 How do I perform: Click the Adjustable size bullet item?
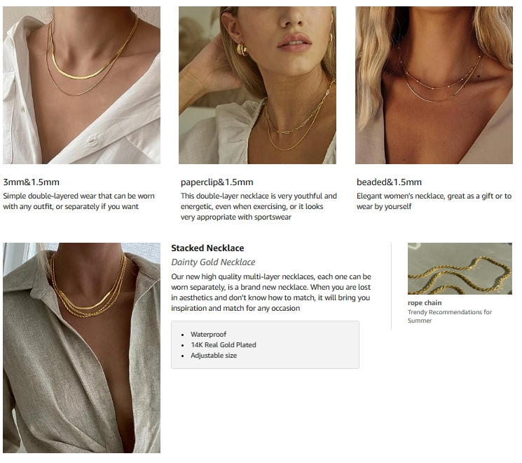214,356
